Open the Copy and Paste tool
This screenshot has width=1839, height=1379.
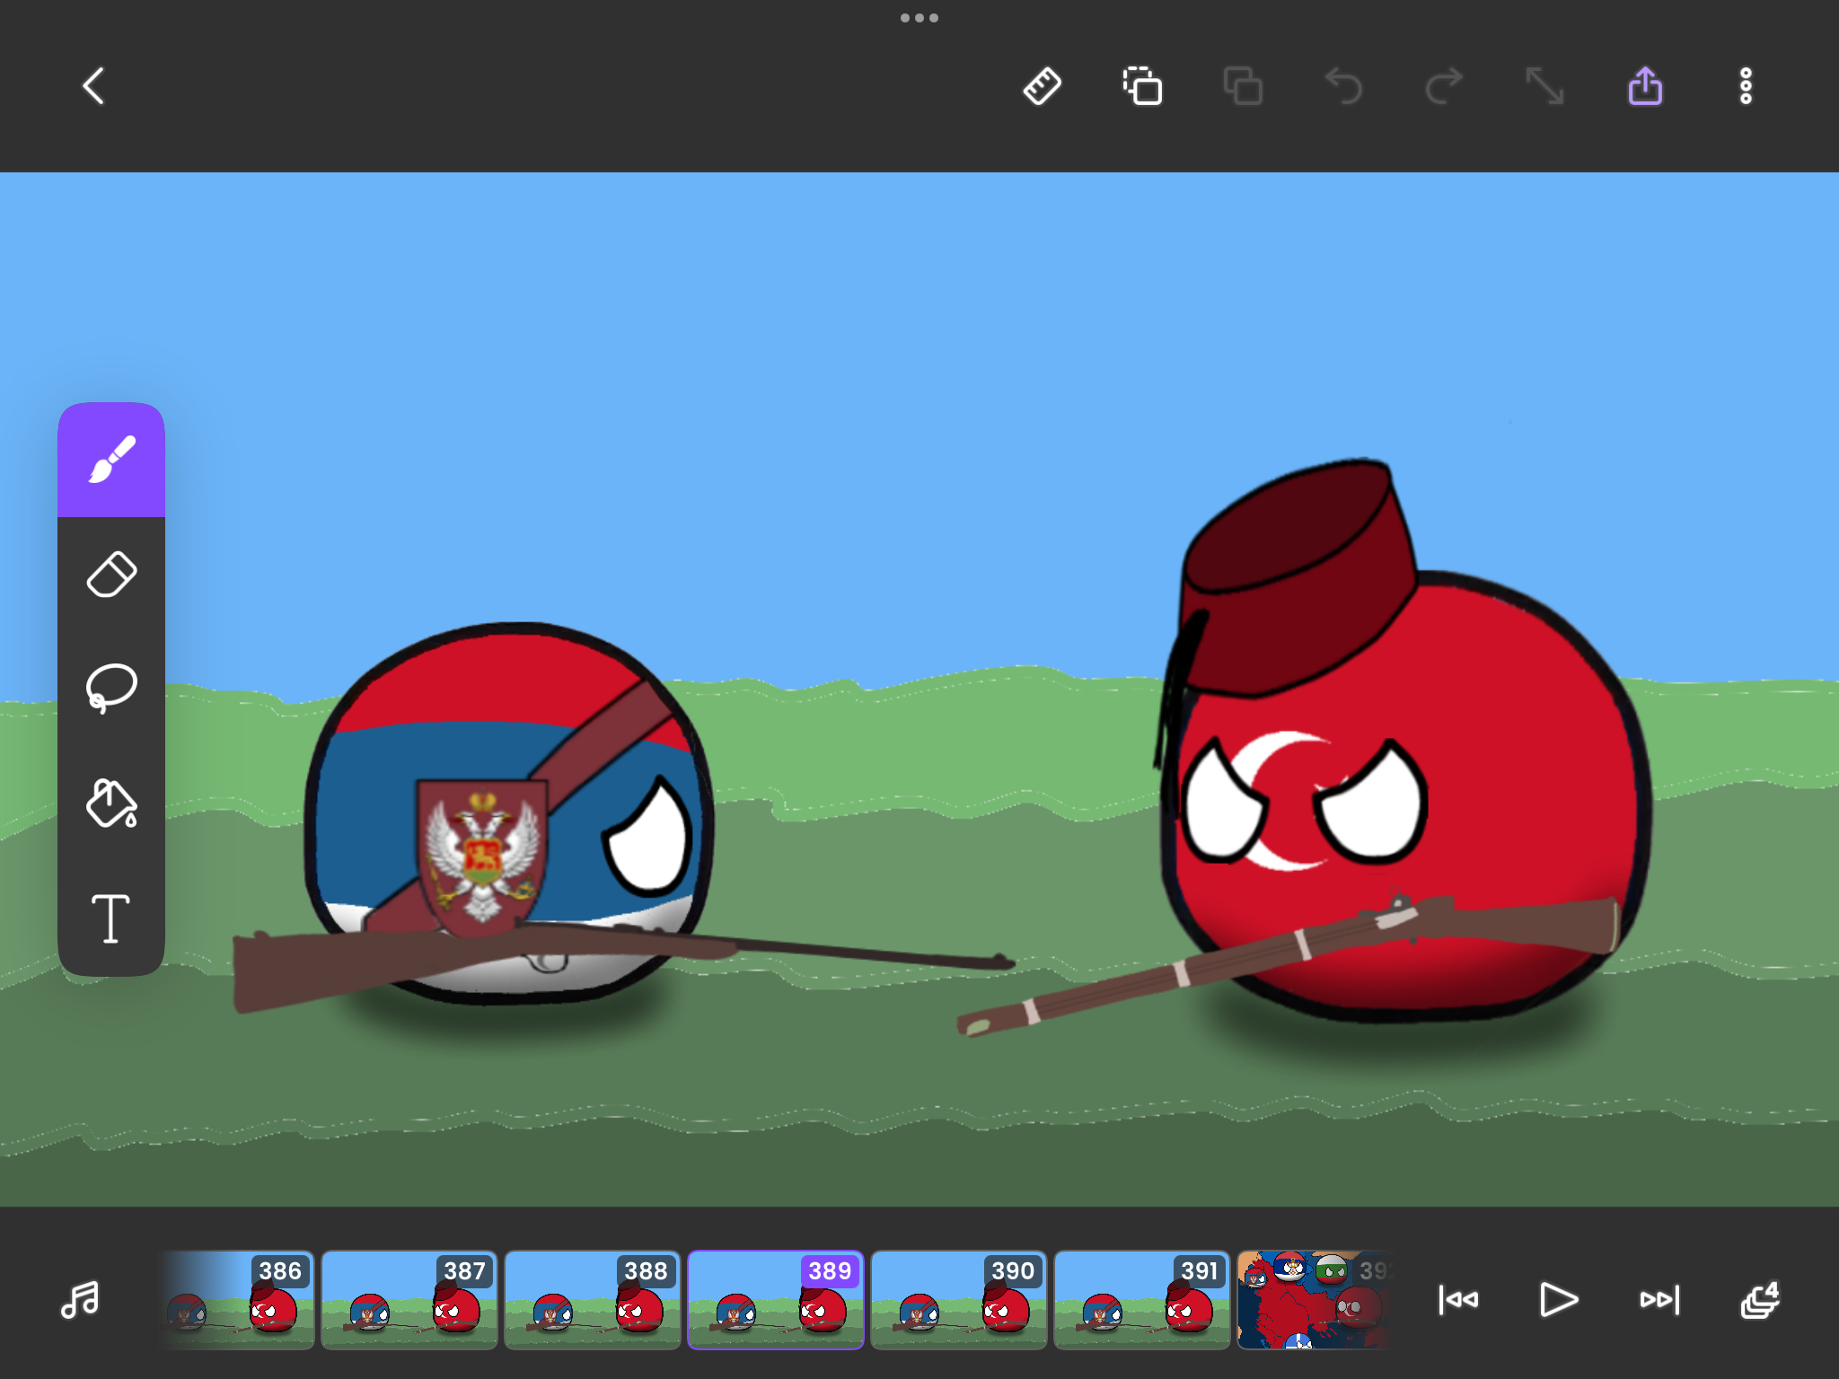tap(1141, 86)
